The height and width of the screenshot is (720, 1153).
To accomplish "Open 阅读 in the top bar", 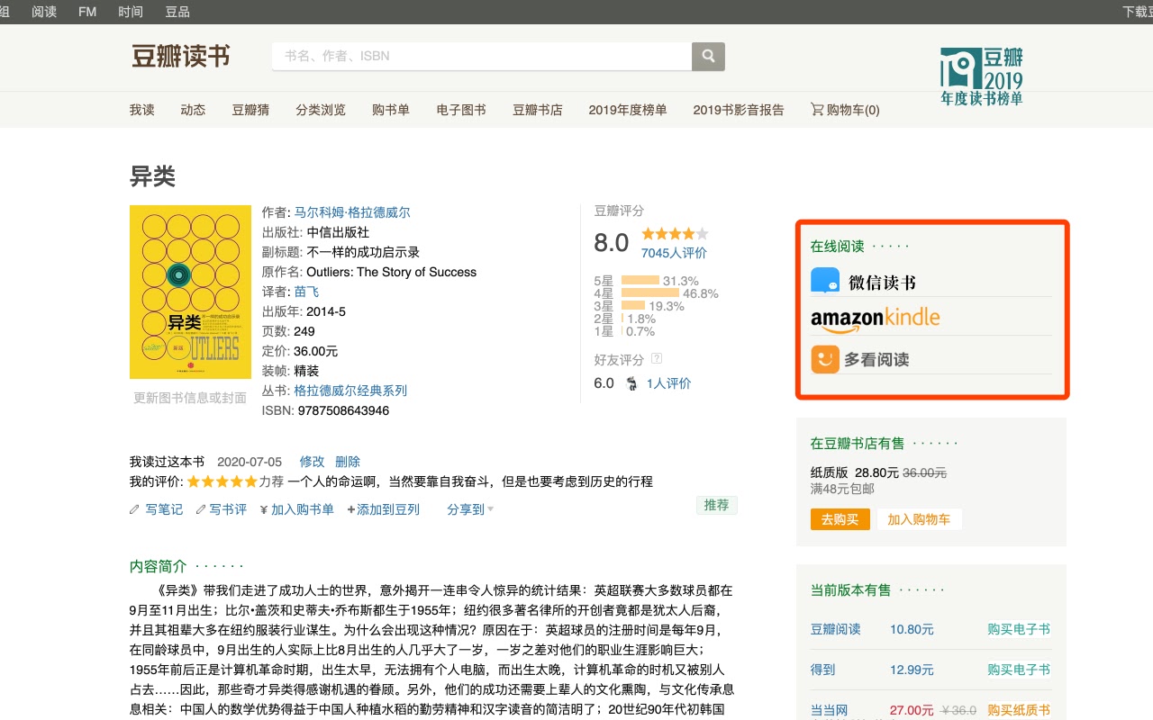I will point(44,12).
